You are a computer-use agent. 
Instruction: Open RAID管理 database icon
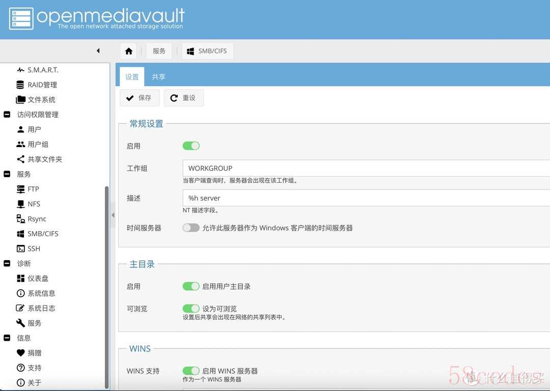tap(20, 85)
